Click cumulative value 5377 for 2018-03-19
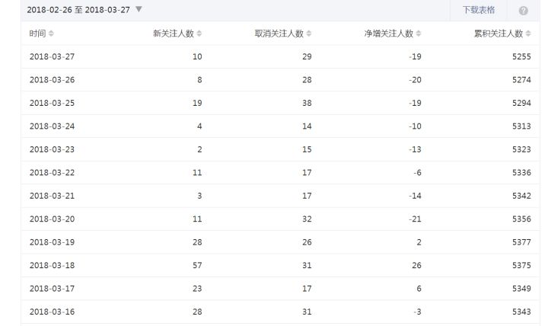This screenshot has width=548, height=326. coord(521,242)
